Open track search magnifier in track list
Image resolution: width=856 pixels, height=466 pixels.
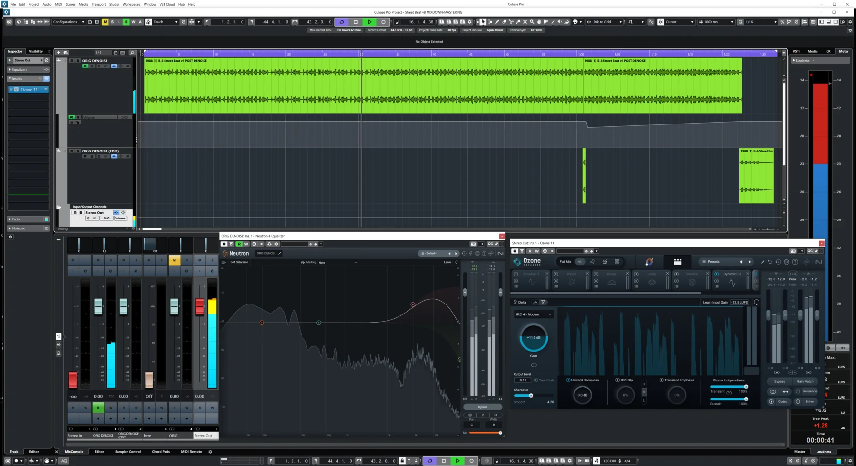pyautogui.click(x=132, y=52)
